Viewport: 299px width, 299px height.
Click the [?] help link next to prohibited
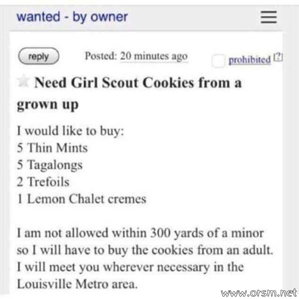pos(278,57)
